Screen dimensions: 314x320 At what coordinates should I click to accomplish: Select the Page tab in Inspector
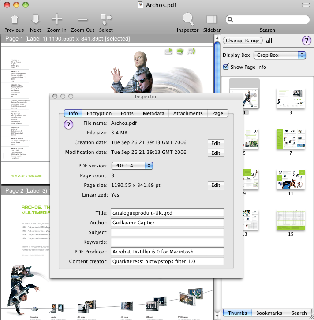217,113
